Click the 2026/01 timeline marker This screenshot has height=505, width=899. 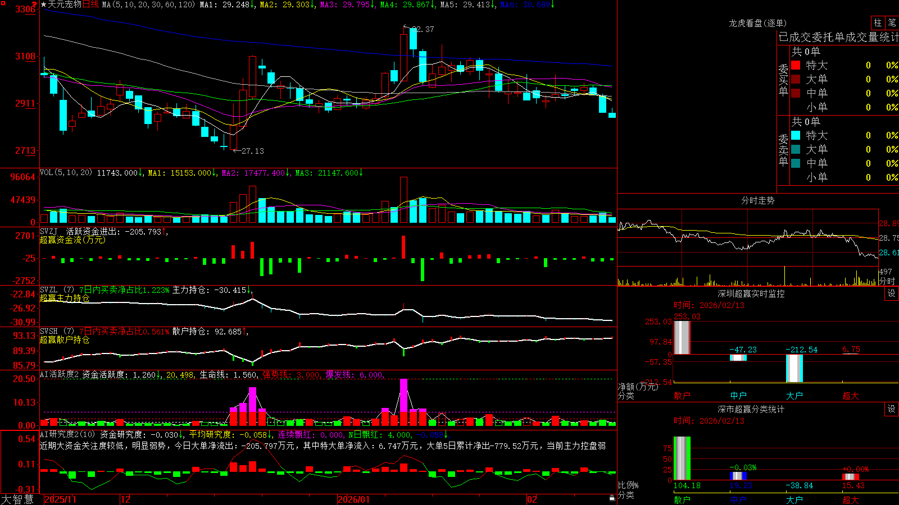pos(354,499)
